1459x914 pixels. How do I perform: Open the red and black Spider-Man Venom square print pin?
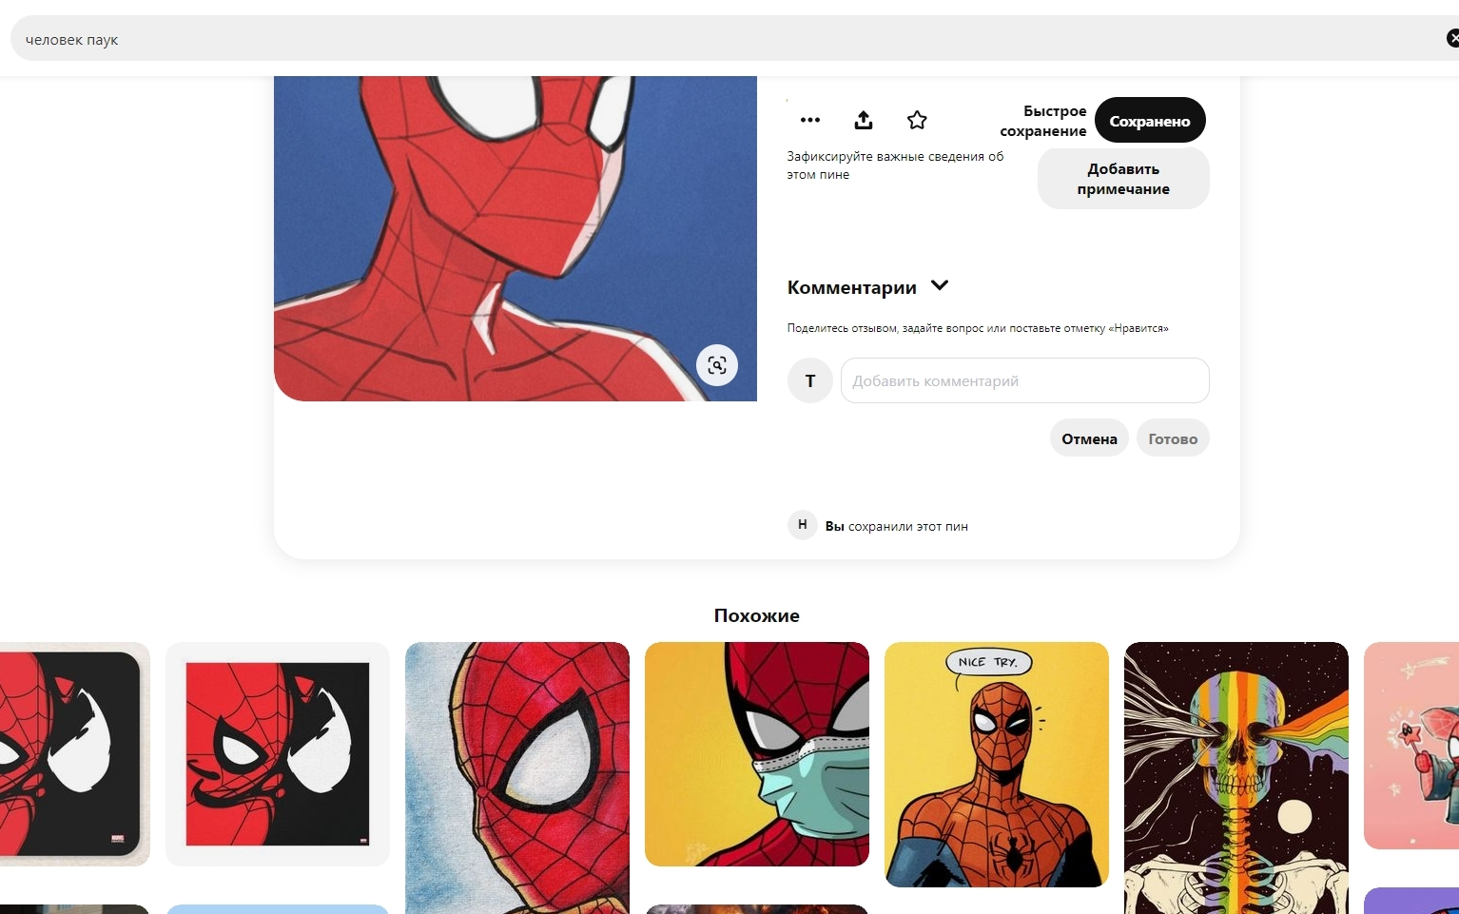click(x=278, y=754)
